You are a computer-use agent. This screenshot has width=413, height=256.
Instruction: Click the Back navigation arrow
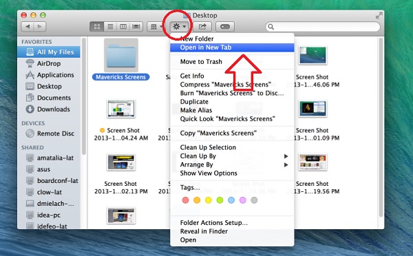pos(28,27)
